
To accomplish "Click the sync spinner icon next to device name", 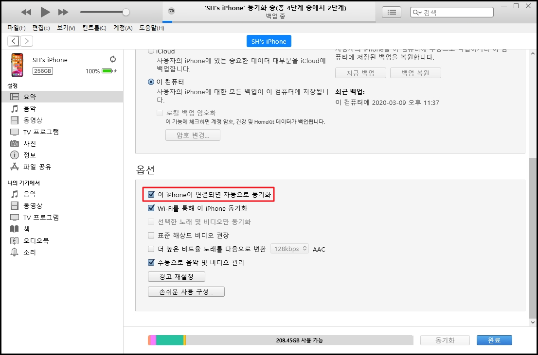I will tap(113, 59).
